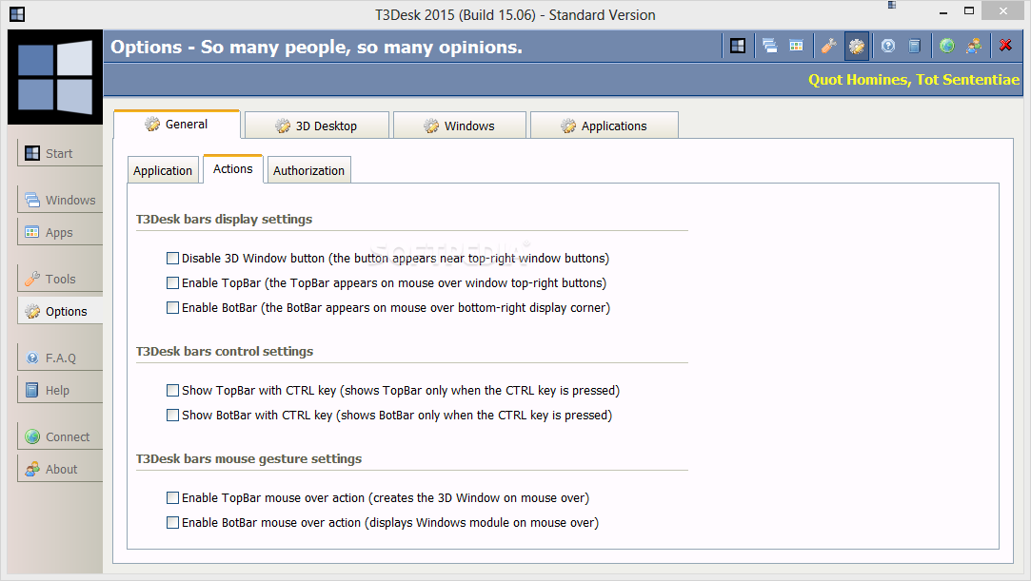Click the Help book icon in header toolbar
Viewport: 1031px width, 581px height.
click(914, 46)
